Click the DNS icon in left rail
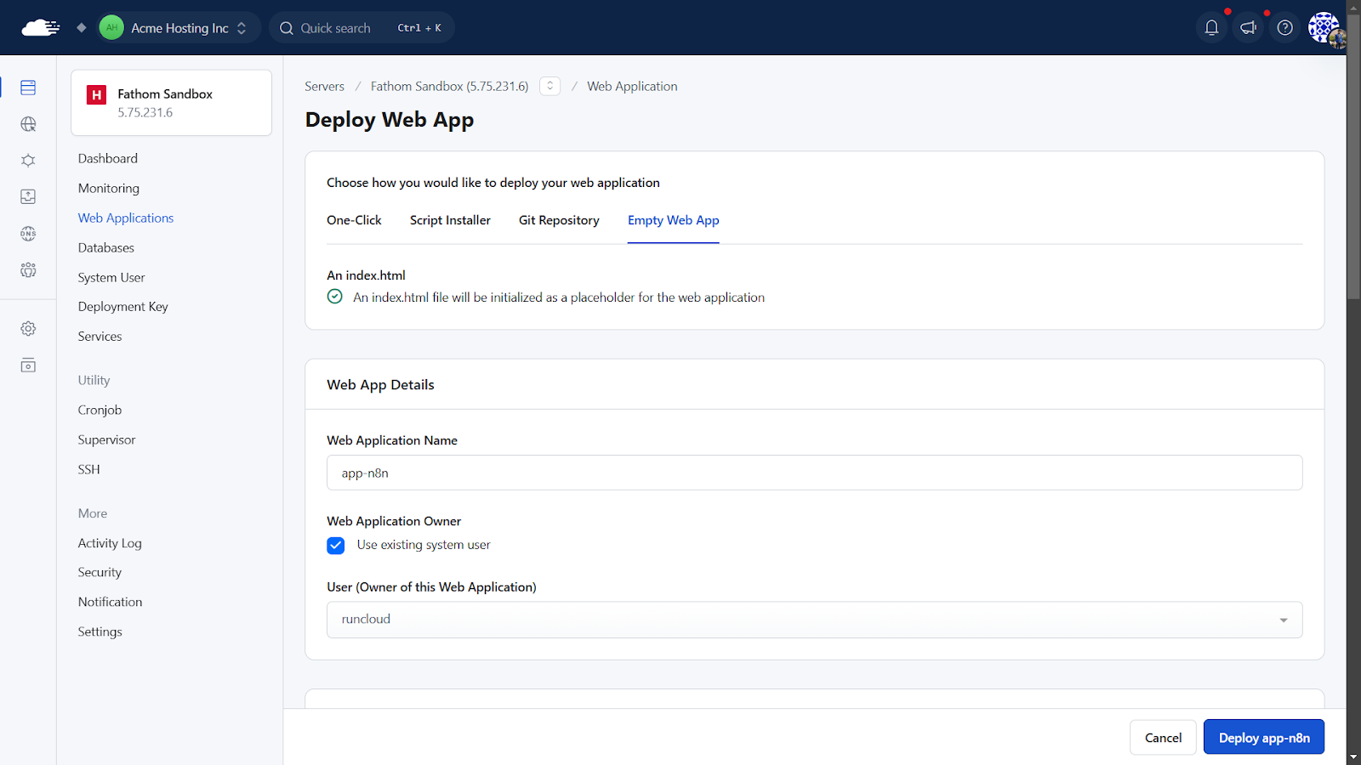Viewport: 1361px width, 765px height. pos(28,234)
